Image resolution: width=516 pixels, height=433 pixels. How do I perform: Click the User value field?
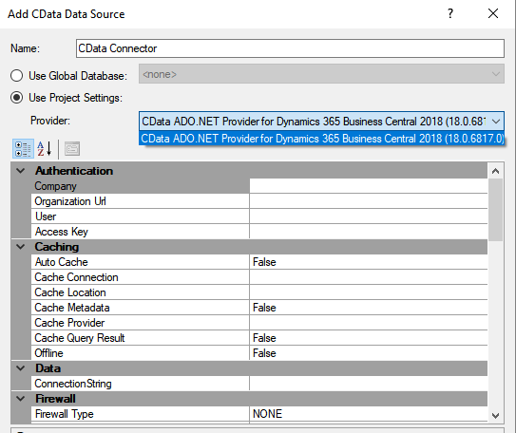[x=369, y=216]
